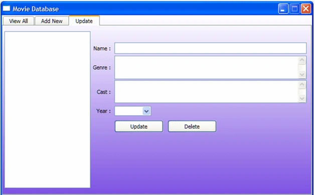Maximize the Movie Database window
Viewport: 315px width, 195px height.
294,9
